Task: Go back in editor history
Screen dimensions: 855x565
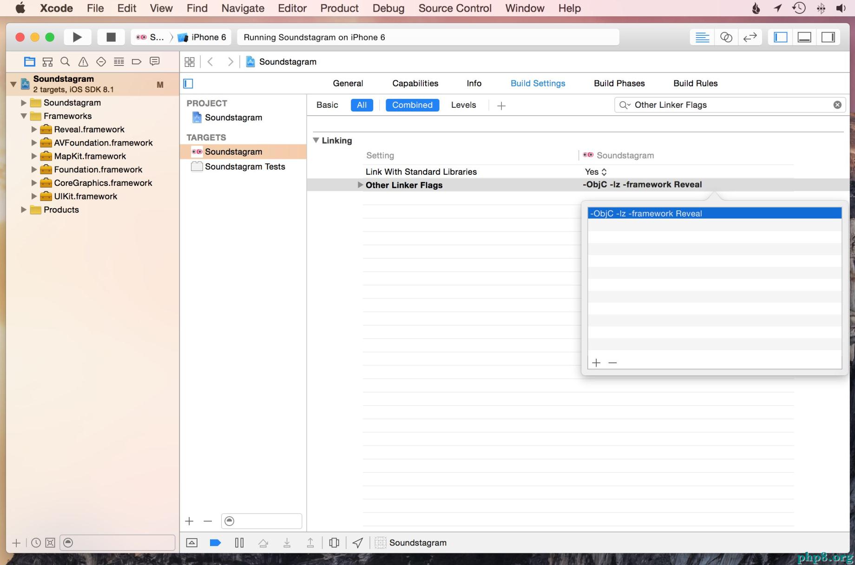Action: point(210,62)
